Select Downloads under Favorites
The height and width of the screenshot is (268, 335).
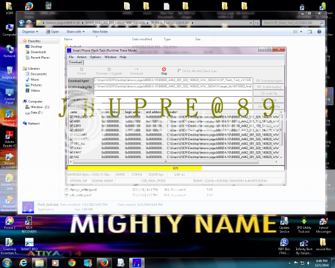pyautogui.click(x=38, y=52)
